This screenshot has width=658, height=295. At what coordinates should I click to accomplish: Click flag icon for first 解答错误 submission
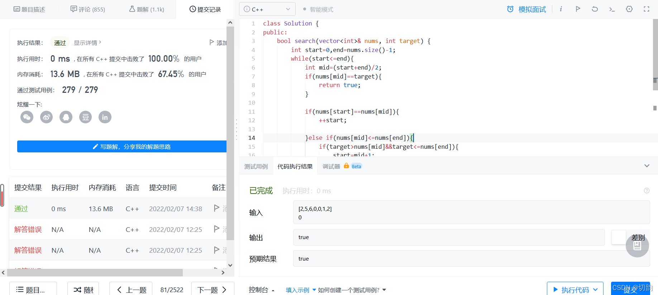point(216,229)
